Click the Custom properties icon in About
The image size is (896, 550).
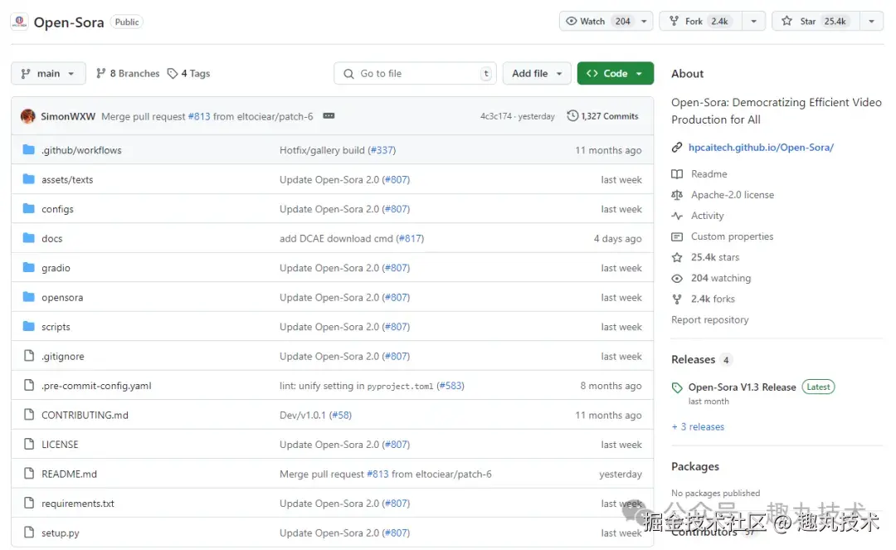677,236
